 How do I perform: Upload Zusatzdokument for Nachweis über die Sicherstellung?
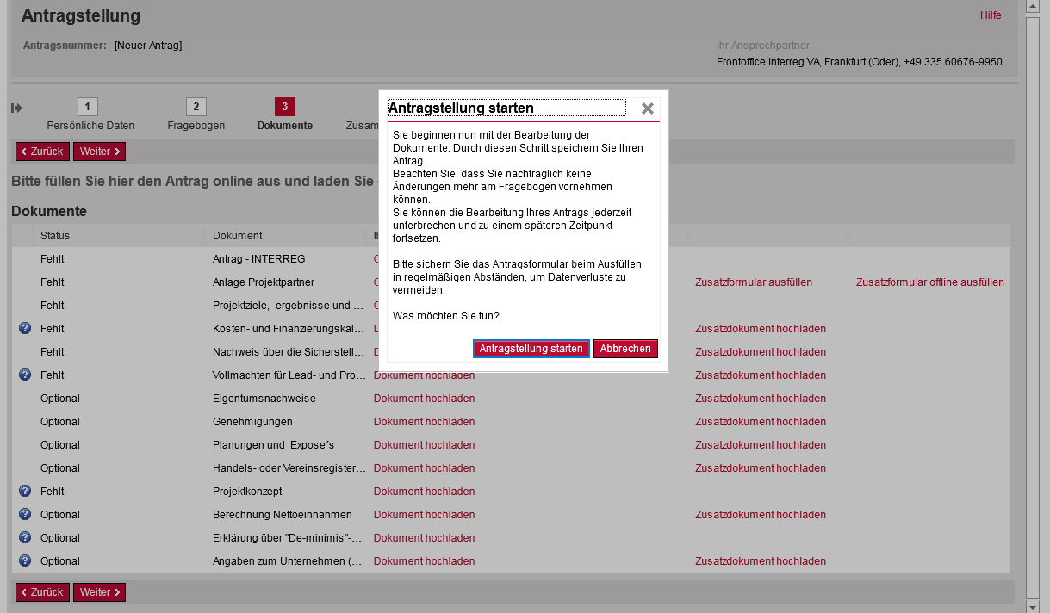(x=761, y=352)
